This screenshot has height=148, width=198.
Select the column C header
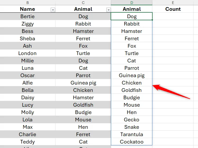(83, 2)
